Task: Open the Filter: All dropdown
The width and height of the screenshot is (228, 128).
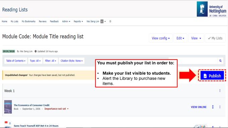Action: (50, 61)
